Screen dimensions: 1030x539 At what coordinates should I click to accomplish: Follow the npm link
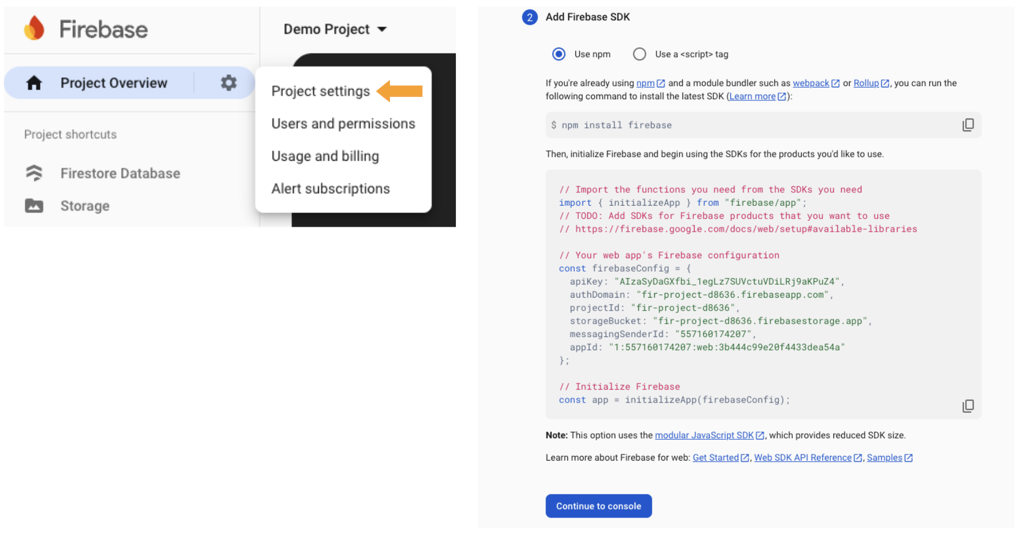click(645, 83)
